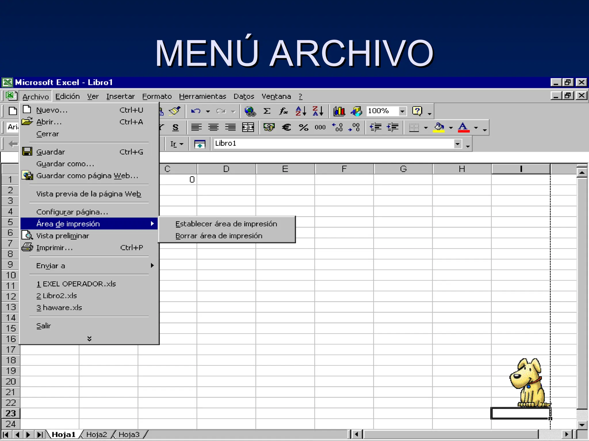Apply the yellow Fill Color bucket
Viewport: 589px width, 441px height.
pyautogui.click(x=439, y=127)
